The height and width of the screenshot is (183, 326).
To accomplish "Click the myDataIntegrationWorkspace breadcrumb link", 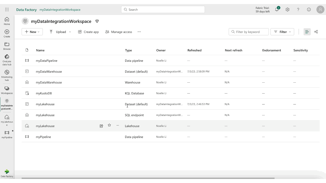I will [x=60, y=10].
